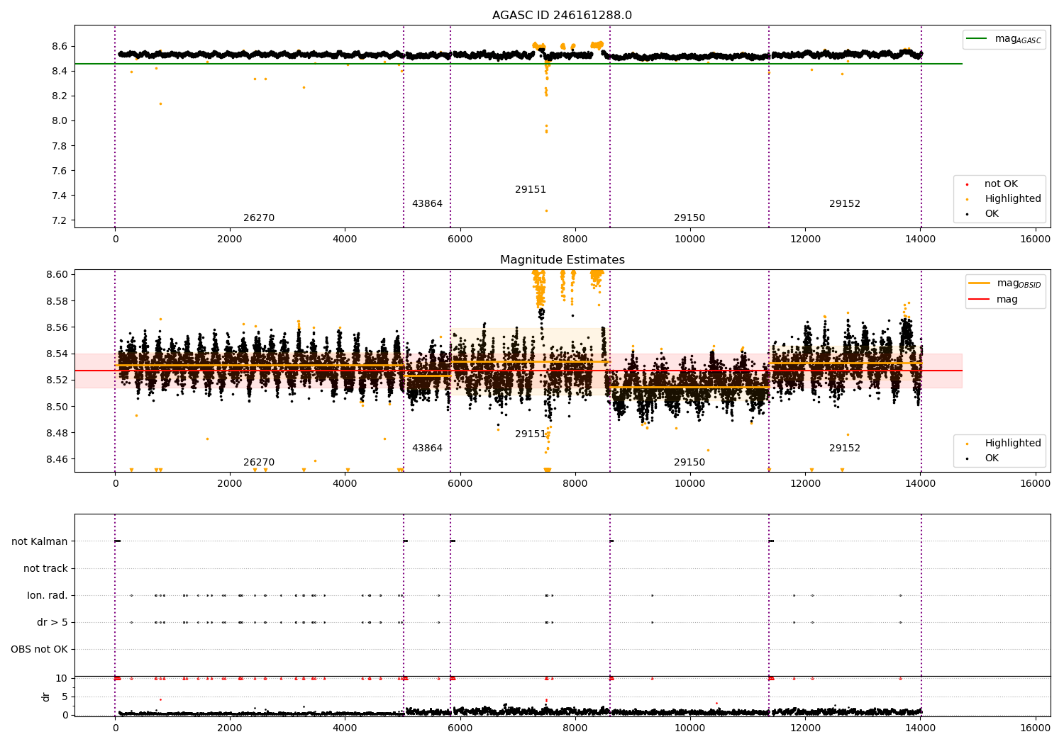Click 'Highlighted' legend entry in the top plot
1064x744 pixels.
pyautogui.click(x=1004, y=199)
